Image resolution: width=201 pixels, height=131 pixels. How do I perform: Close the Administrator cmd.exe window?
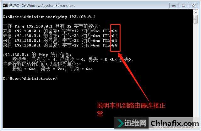click(x=193, y=6)
